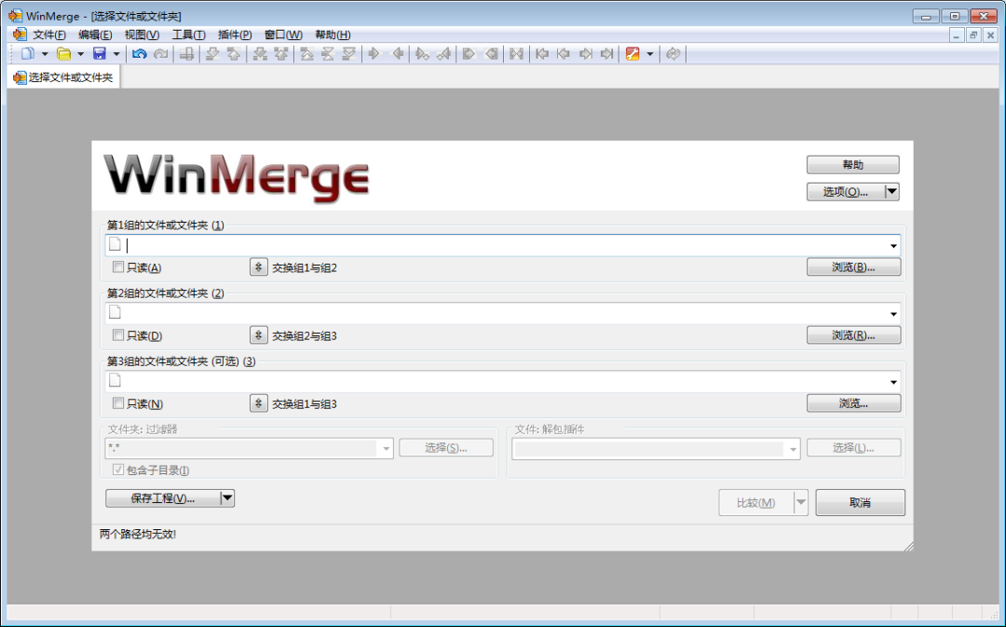Click the Undo toolbar icon
The image size is (1006, 627).
click(139, 53)
